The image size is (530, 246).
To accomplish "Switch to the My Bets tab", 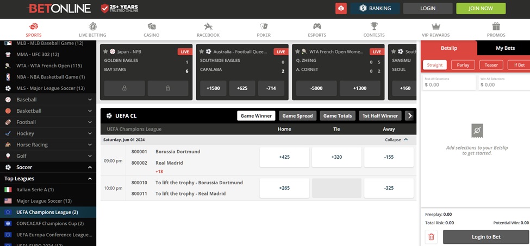I will [504, 48].
